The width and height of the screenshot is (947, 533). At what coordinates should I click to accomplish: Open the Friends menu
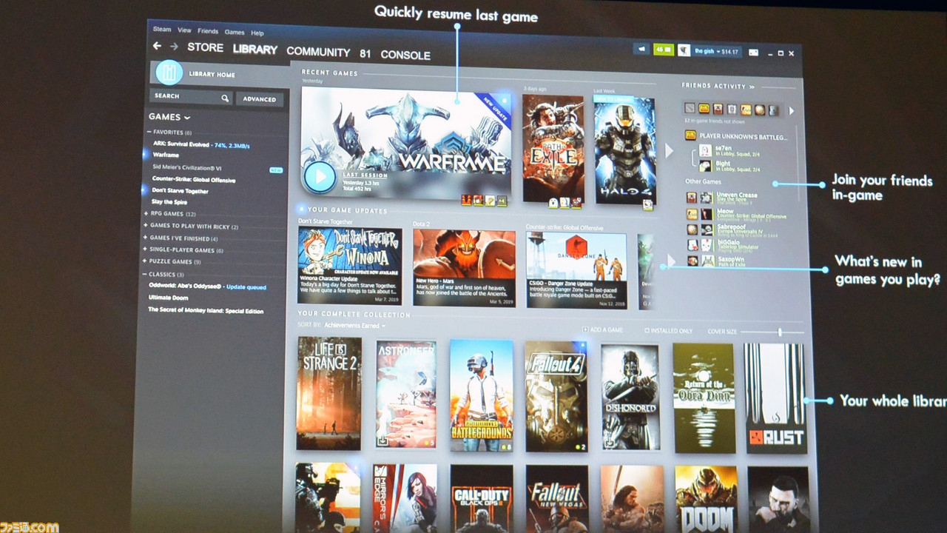pos(208,31)
